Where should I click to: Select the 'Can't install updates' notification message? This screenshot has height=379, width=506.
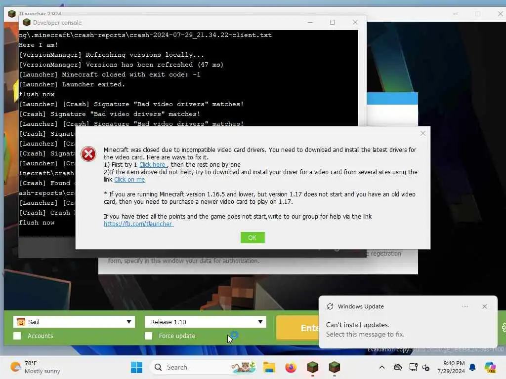click(365, 329)
